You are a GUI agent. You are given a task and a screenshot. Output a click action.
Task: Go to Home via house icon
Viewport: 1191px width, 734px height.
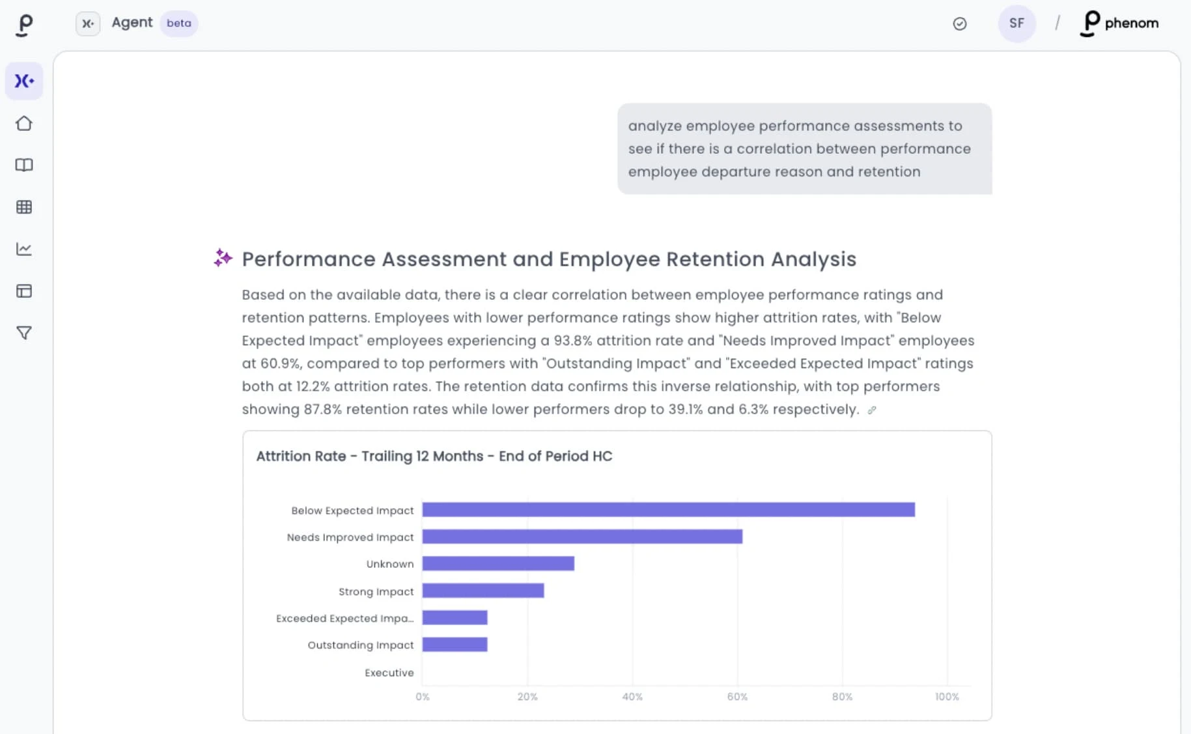click(x=24, y=123)
